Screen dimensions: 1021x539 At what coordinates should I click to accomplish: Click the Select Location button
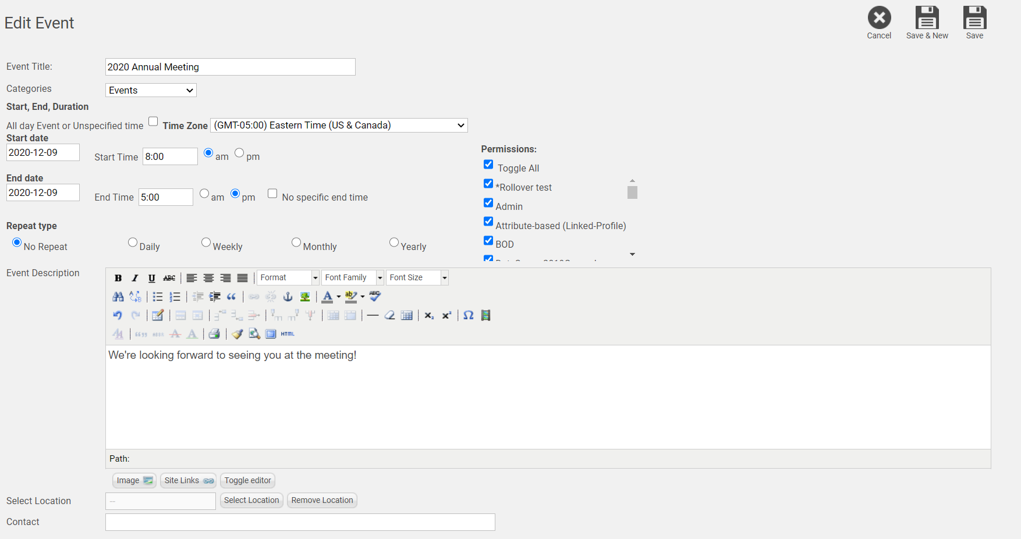coord(251,500)
